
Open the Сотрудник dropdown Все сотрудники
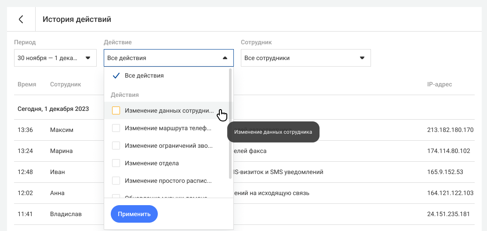tap(305, 58)
